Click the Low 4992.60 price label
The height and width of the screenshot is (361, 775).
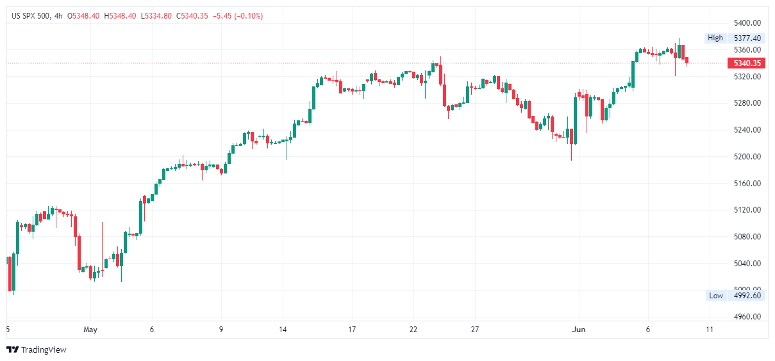735,295
